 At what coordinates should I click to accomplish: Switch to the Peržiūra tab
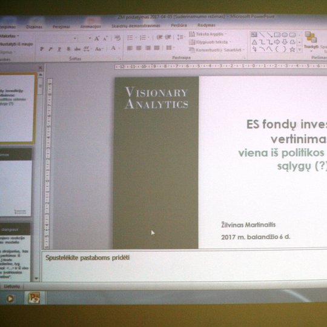click(179, 25)
